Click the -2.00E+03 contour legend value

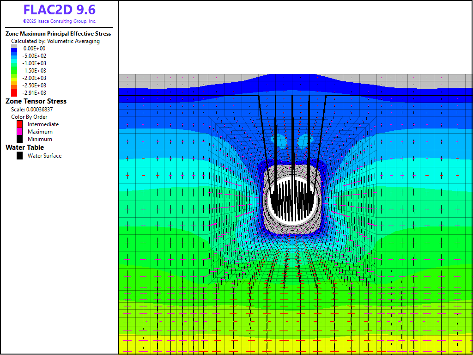(35, 78)
